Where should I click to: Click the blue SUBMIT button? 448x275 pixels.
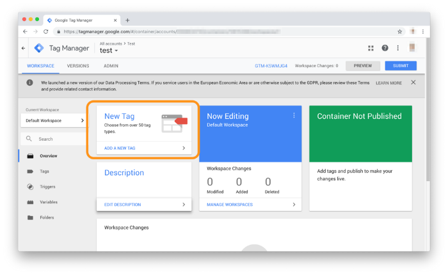click(x=401, y=66)
